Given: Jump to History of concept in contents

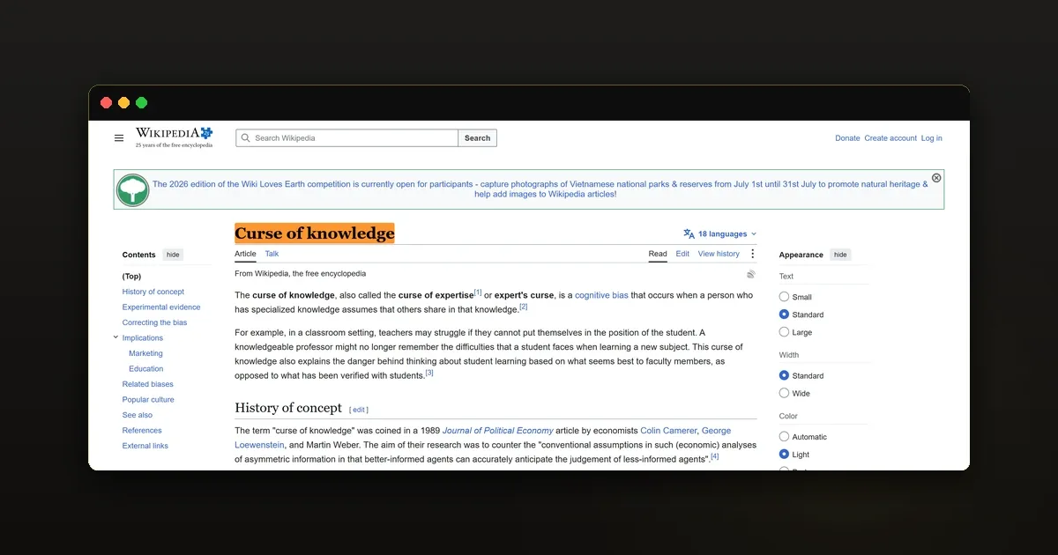Looking at the screenshot, I should coord(153,292).
